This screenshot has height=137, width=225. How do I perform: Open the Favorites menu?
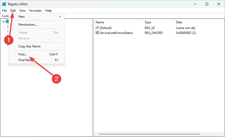point(35,11)
